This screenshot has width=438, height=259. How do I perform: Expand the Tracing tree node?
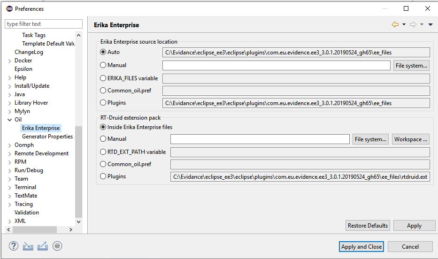point(9,205)
